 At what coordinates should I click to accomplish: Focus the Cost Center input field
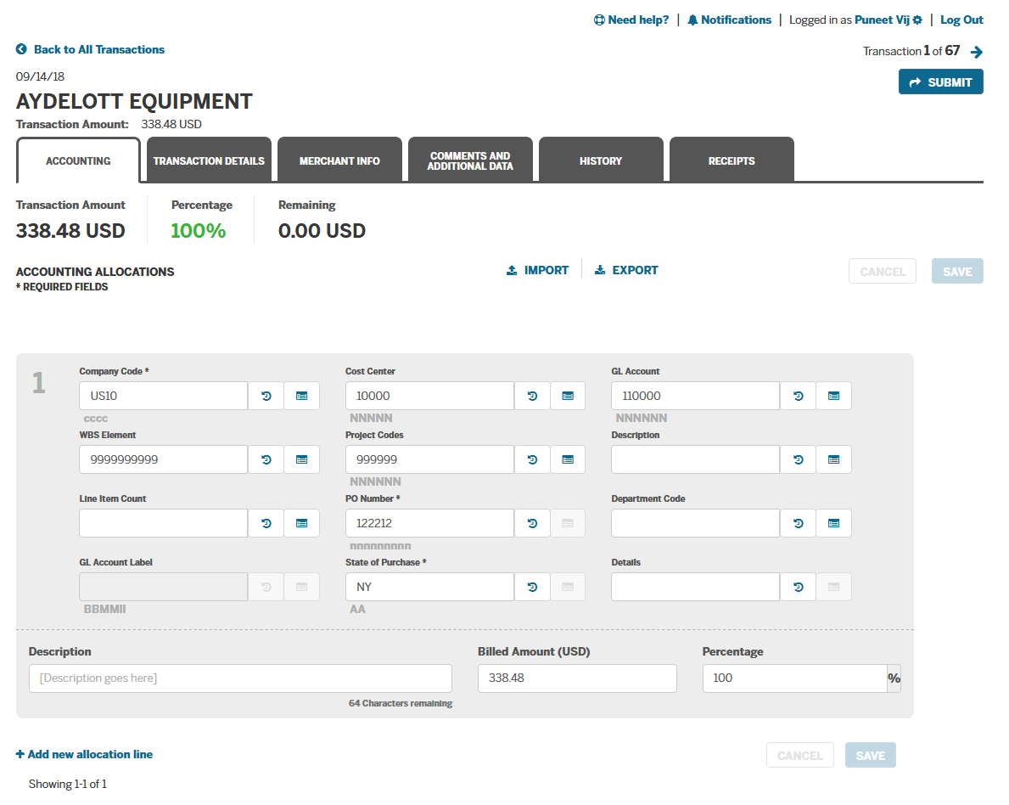click(x=430, y=396)
